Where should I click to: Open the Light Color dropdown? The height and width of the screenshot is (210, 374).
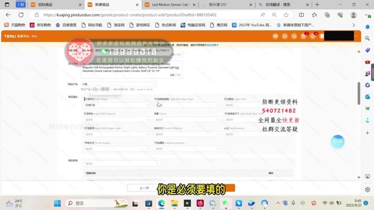point(256,105)
